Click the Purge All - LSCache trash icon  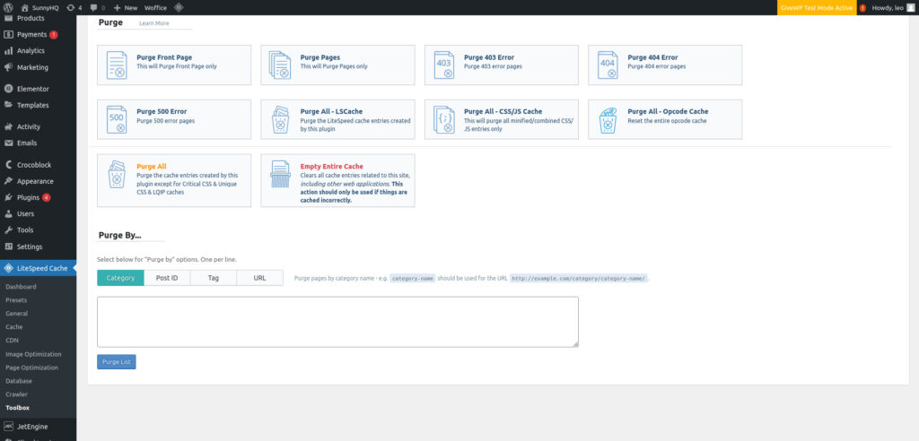(281, 119)
